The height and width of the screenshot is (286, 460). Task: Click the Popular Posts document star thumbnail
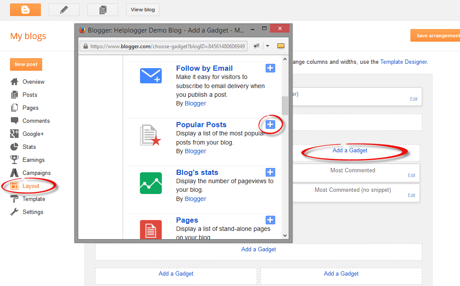click(151, 135)
